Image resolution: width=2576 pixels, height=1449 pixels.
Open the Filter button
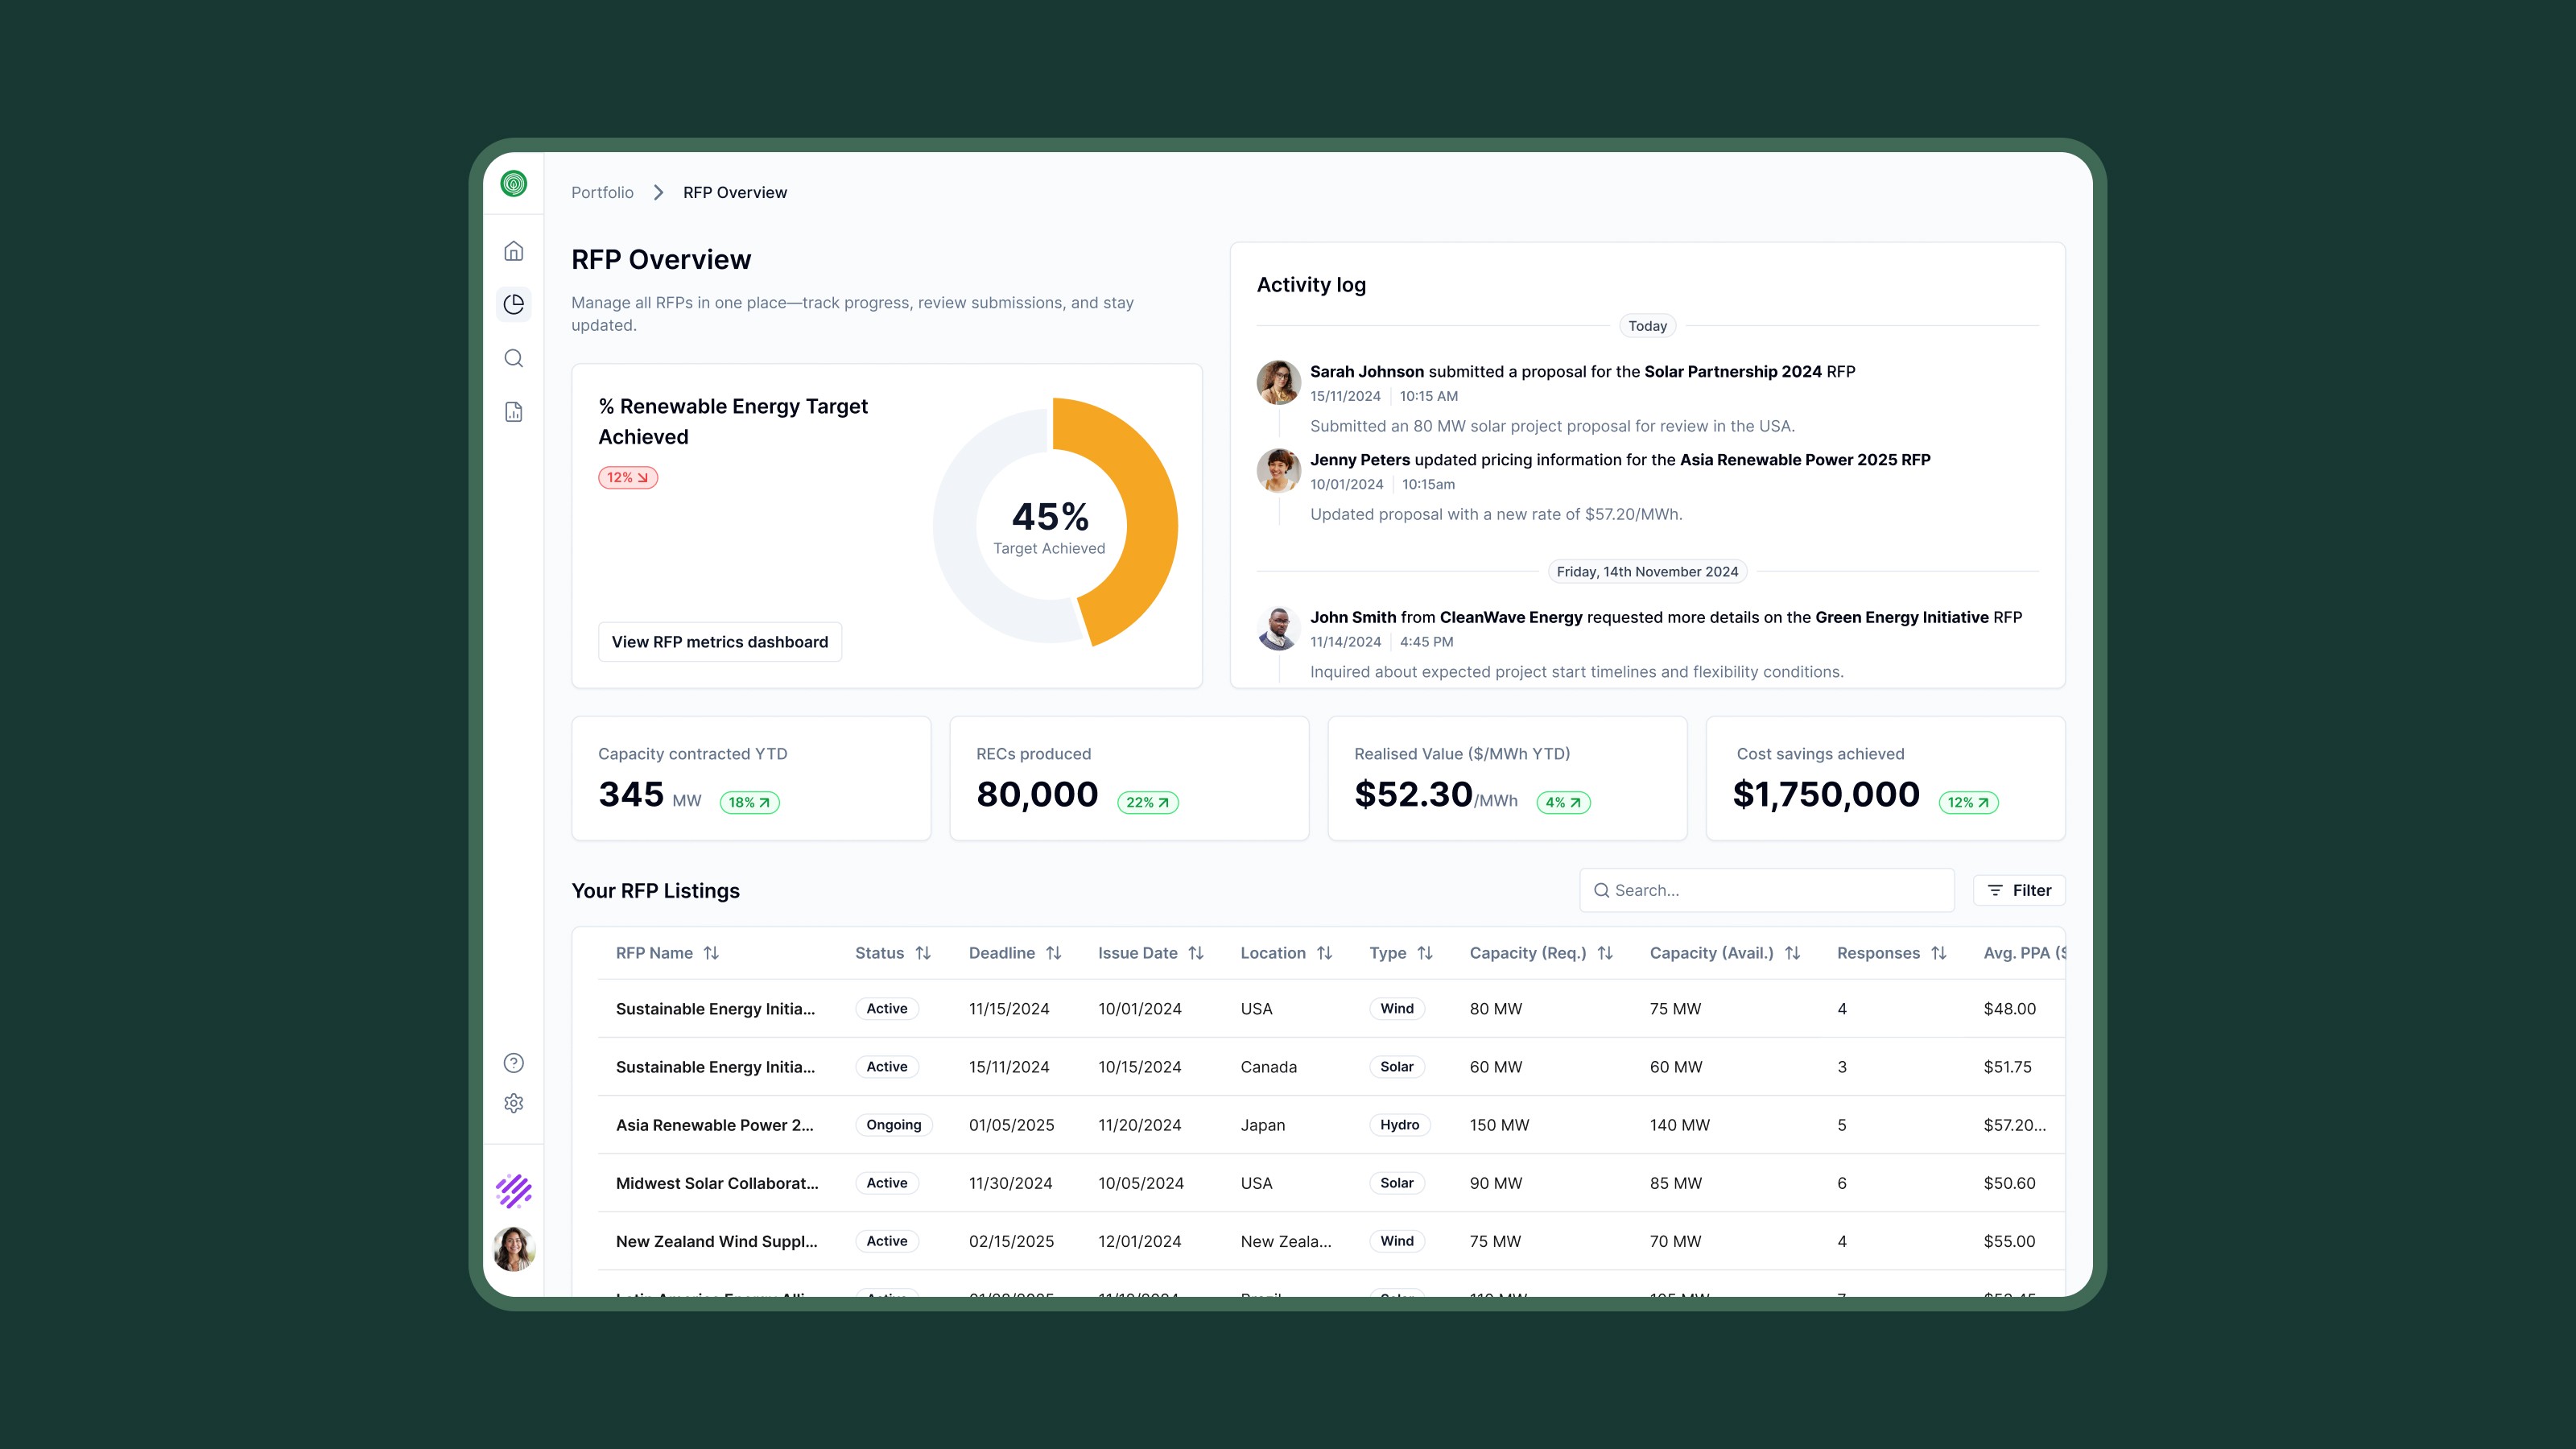pyautogui.click(x=2018, y=890)
